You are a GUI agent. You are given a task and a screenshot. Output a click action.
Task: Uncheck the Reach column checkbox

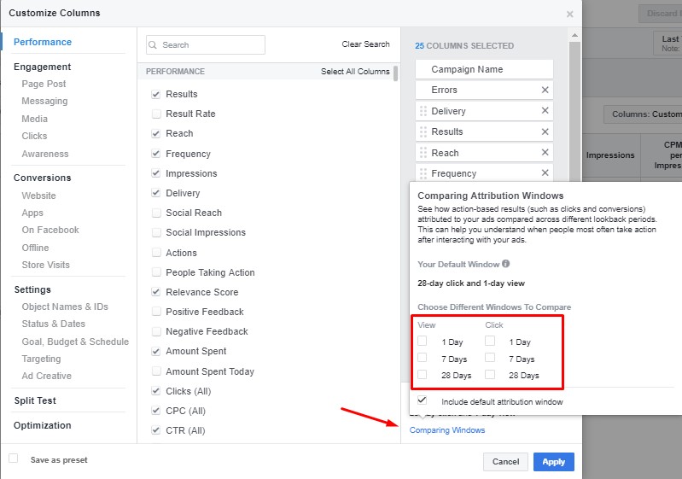(x=155, y=133)
